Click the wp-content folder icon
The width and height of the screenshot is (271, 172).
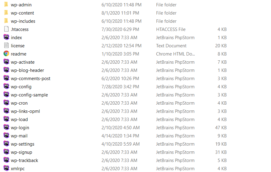(x=6, y=12)
